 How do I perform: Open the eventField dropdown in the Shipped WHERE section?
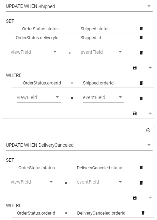(x=104, y=97)
